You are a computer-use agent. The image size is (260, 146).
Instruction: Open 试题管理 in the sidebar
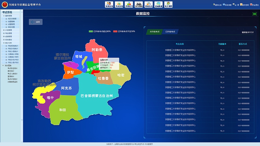[x=11, y=24]
